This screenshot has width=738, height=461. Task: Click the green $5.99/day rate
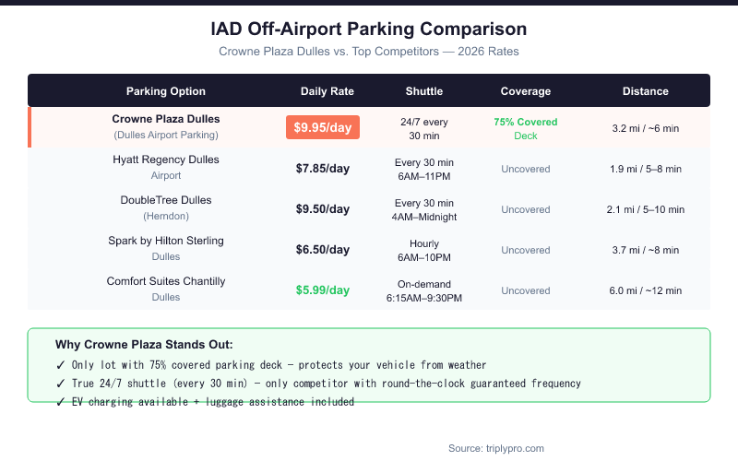click(x=323, y=290)
